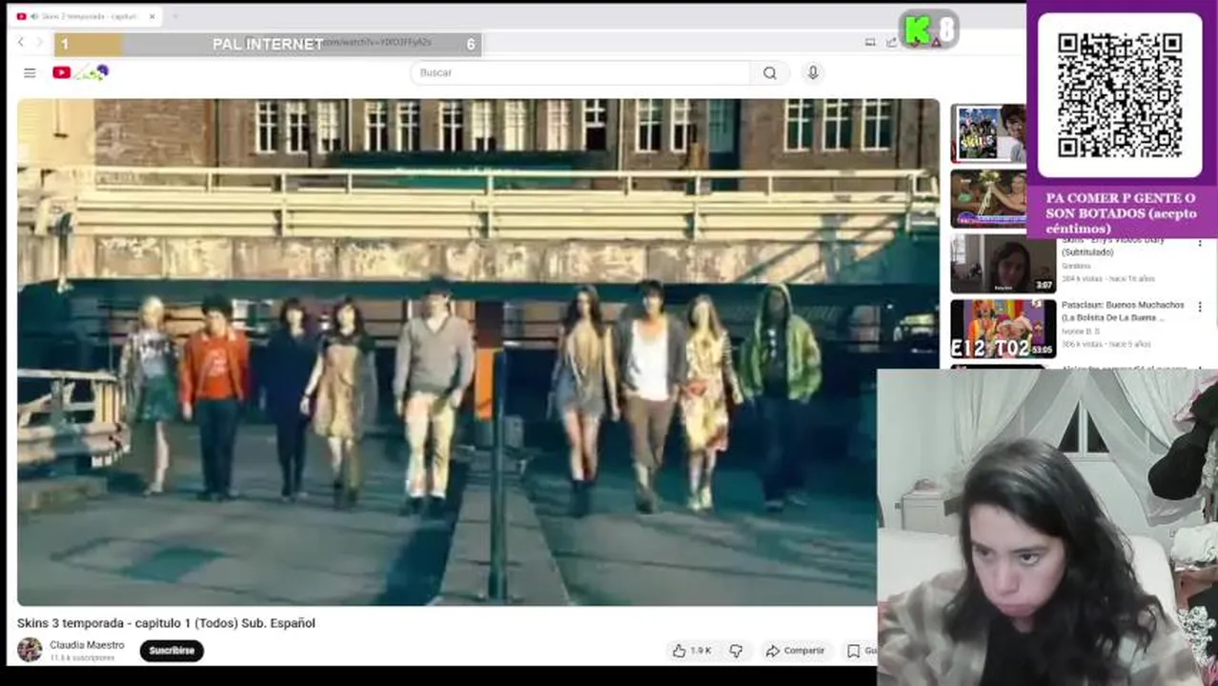Click the '11.3 k suscriptores' text
Screen dimensions: 1218x686
pyautogui.click(x=82, y=658)
